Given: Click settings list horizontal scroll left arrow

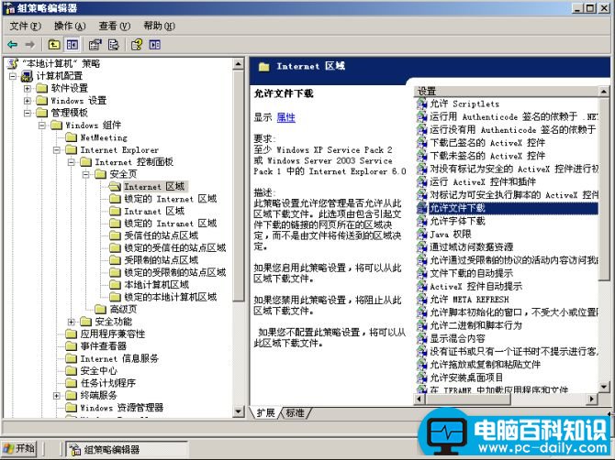Looking at the screenshot, I should tap(419, 400).
